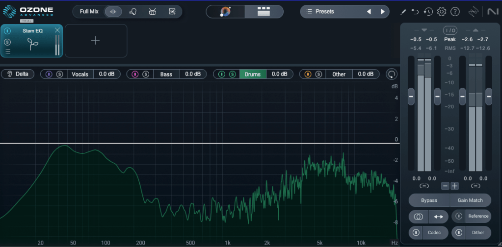Select the vocal head focus icon
The height and width of the screenshot is (247, 502).
click(x=133, y=12)
